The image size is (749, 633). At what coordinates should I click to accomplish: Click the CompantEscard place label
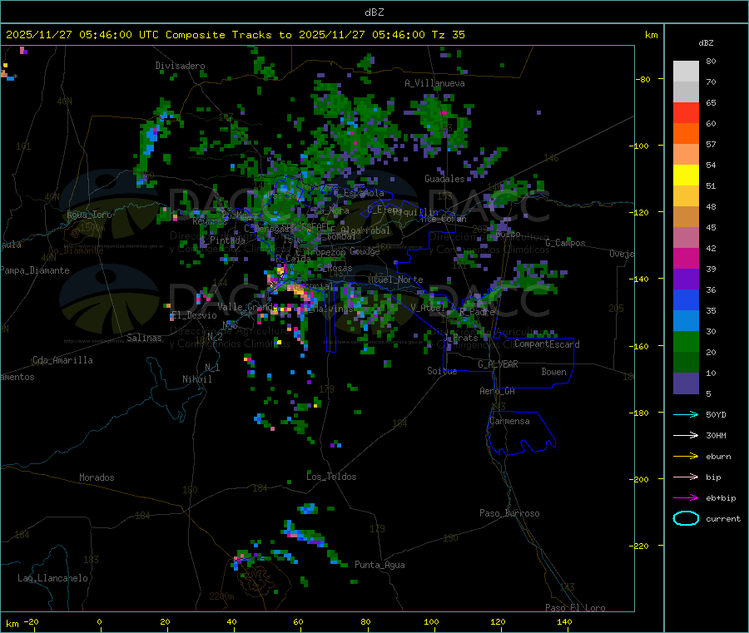point(547,344)
